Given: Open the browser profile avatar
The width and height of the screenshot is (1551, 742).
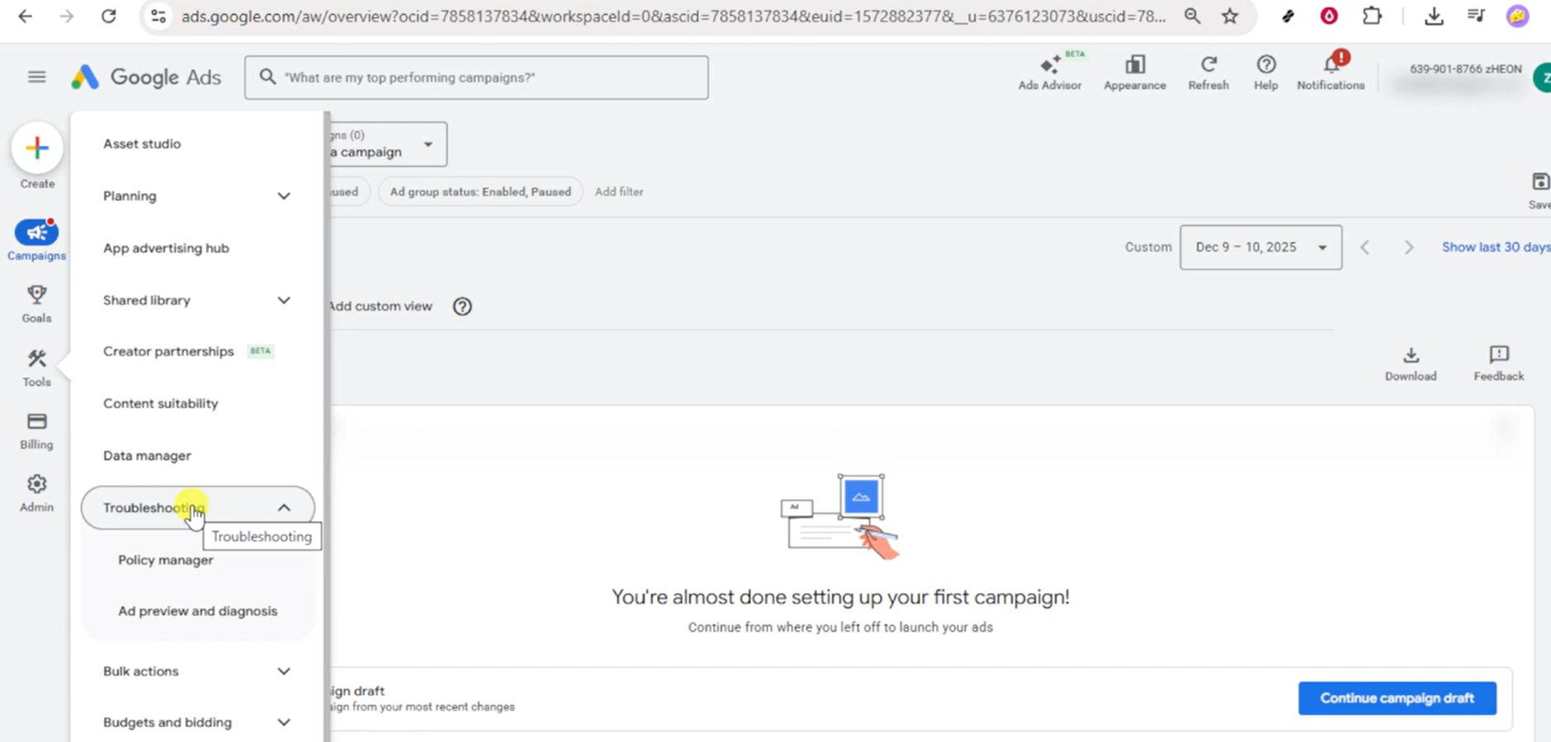Looking at the screenshot, I should pos(1517,16).
